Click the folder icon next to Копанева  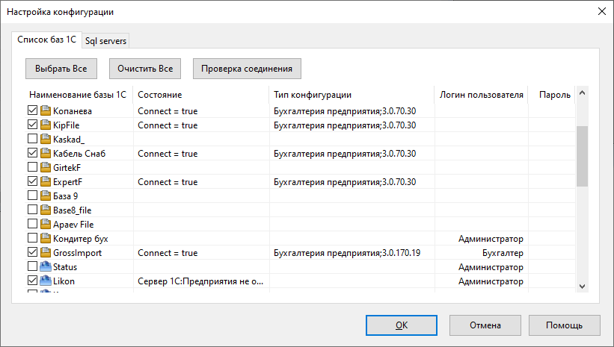46,110
